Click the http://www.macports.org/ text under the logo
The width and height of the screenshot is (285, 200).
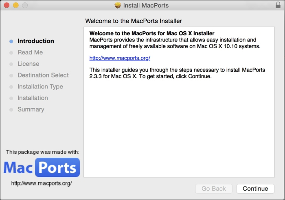point(42,183)
